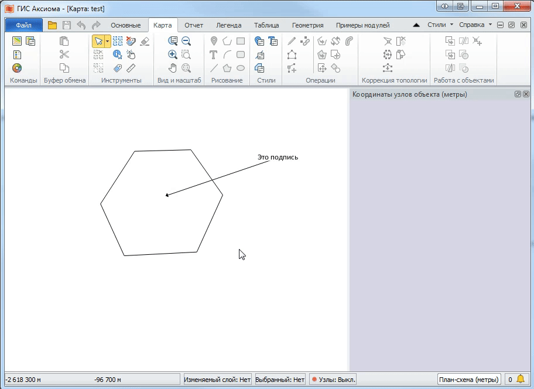Toggle Узлы state in the status bar

point(332,379)
